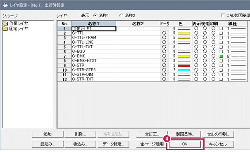Click the データ転送 button
Image resolution: width=250 pixels, height=152 pixels.
pos(113,144)
